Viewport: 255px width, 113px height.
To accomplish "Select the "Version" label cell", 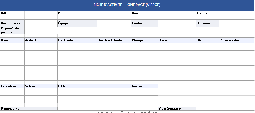I will 144,13.
